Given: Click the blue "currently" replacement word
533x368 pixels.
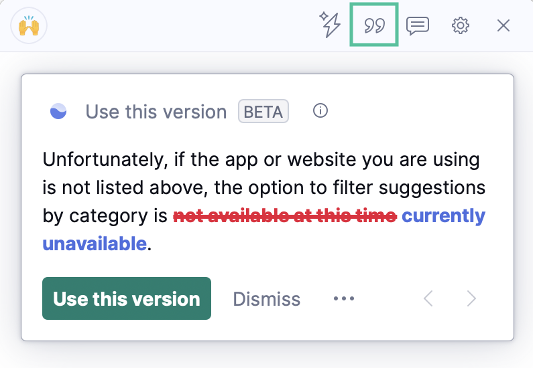Looking at the screenshot, I should click(x=444, y=216).
